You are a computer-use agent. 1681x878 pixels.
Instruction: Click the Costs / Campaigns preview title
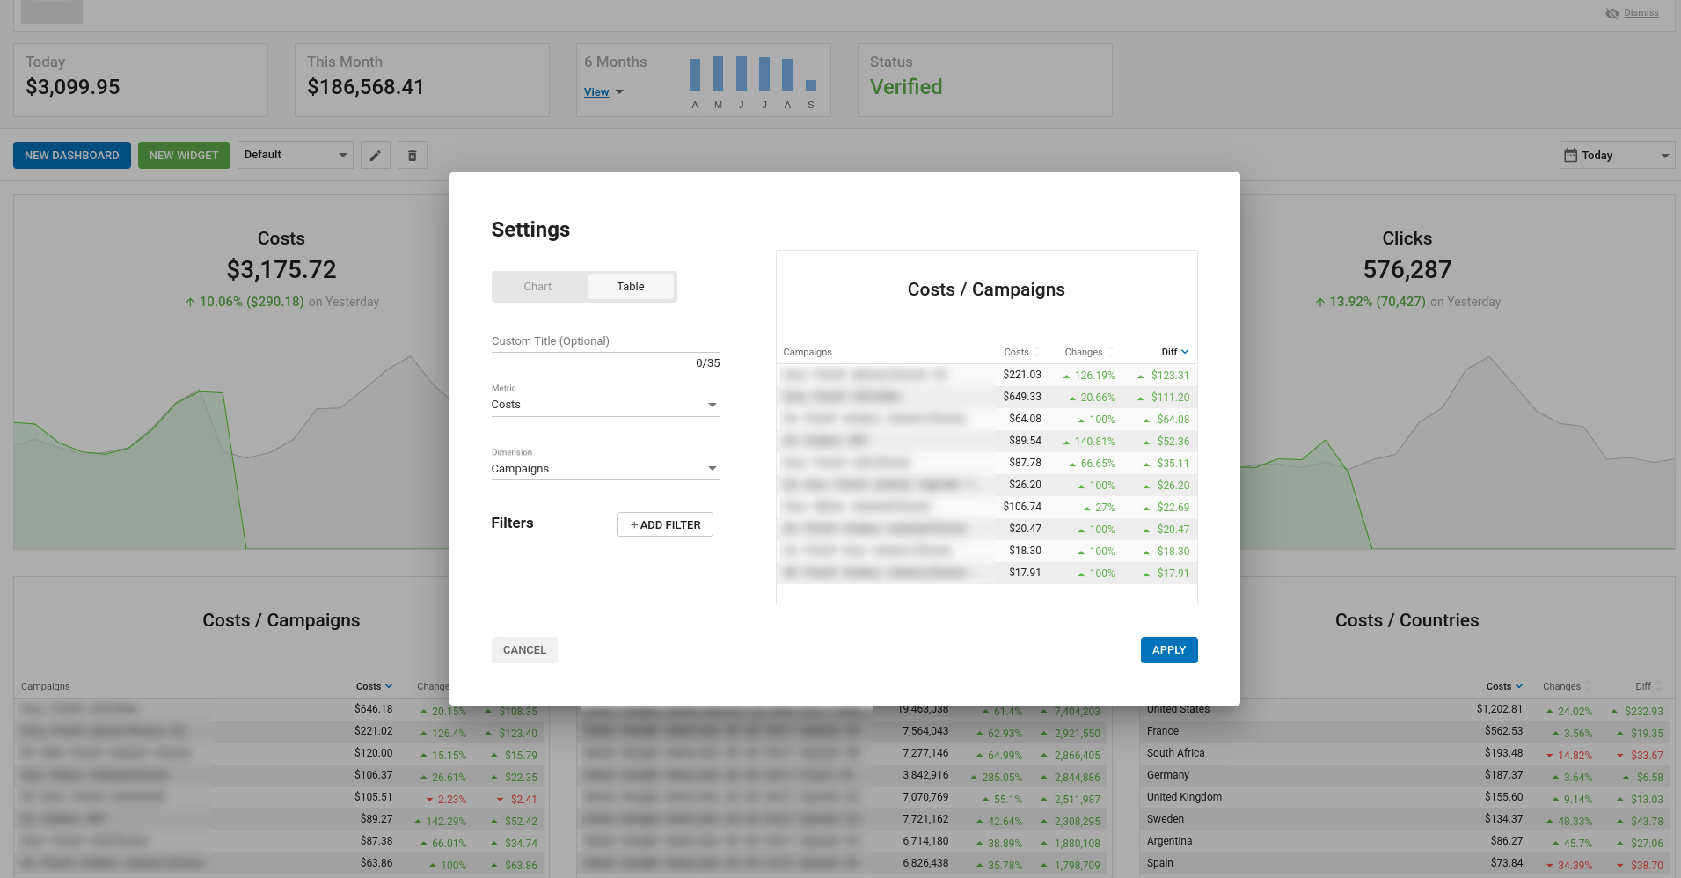coord(986,289)
